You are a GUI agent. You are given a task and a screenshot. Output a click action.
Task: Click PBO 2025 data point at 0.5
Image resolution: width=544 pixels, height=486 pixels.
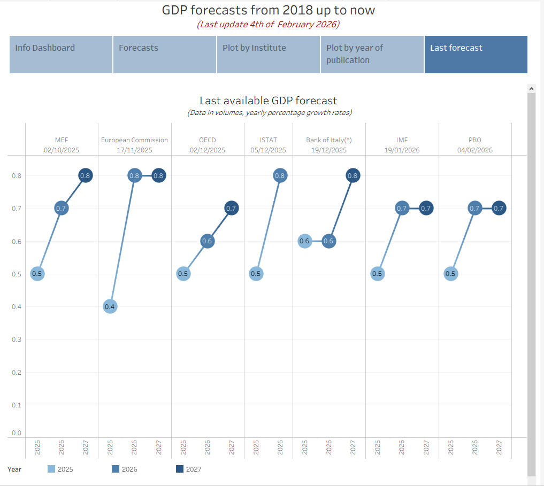[x=450, y=274]
